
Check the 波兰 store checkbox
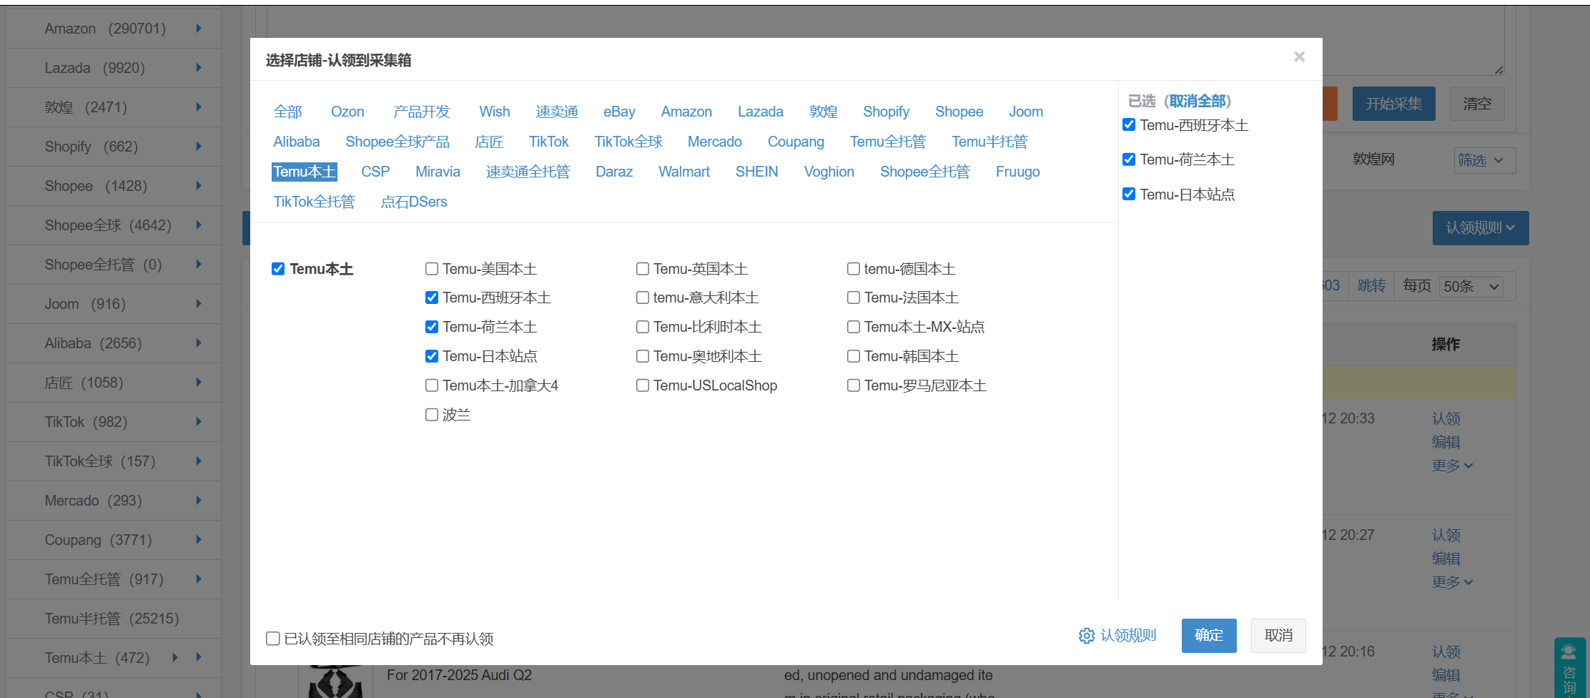tap(432, 415)
